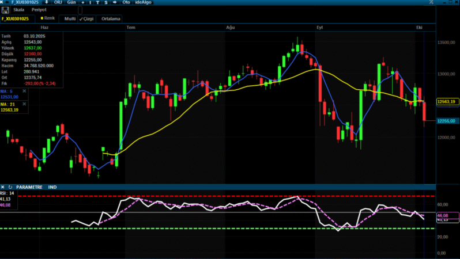Screen dimensions: 460x259
Task: Toggle the Multi chart mode
Action: pos(70,19)
